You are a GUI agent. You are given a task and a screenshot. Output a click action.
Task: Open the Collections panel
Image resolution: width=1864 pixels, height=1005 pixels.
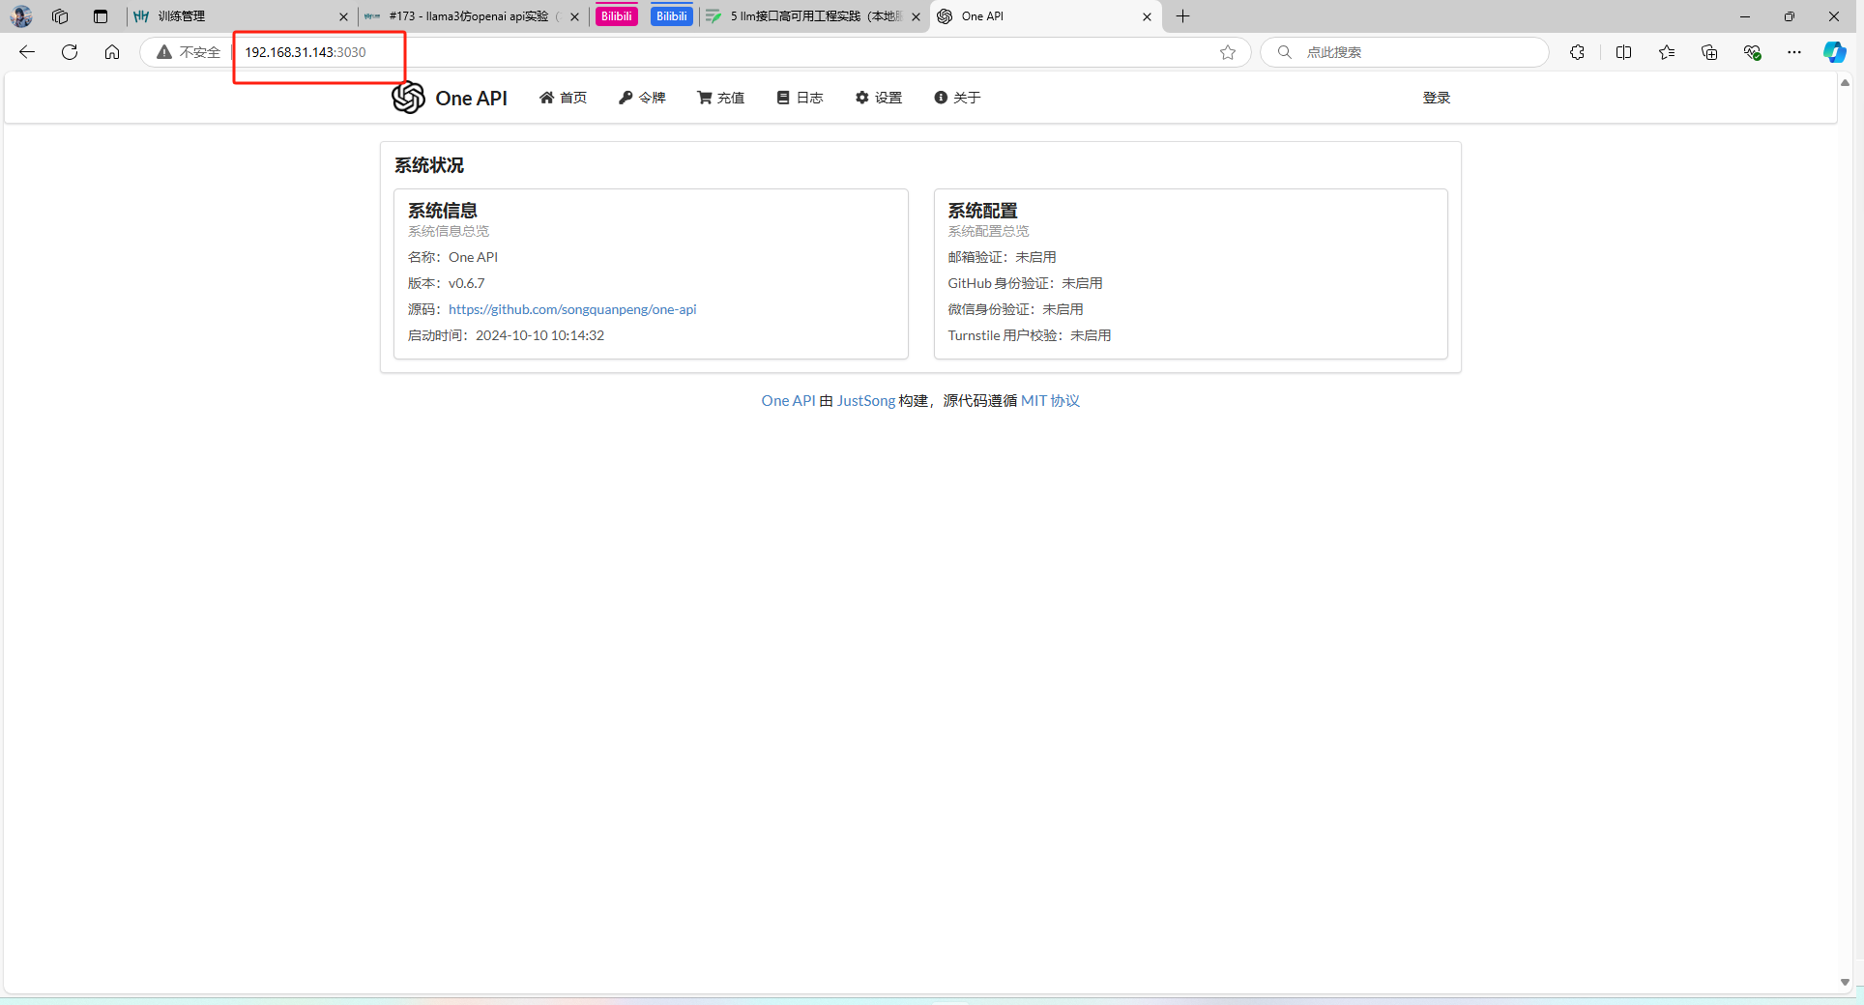coord(1709,52)
